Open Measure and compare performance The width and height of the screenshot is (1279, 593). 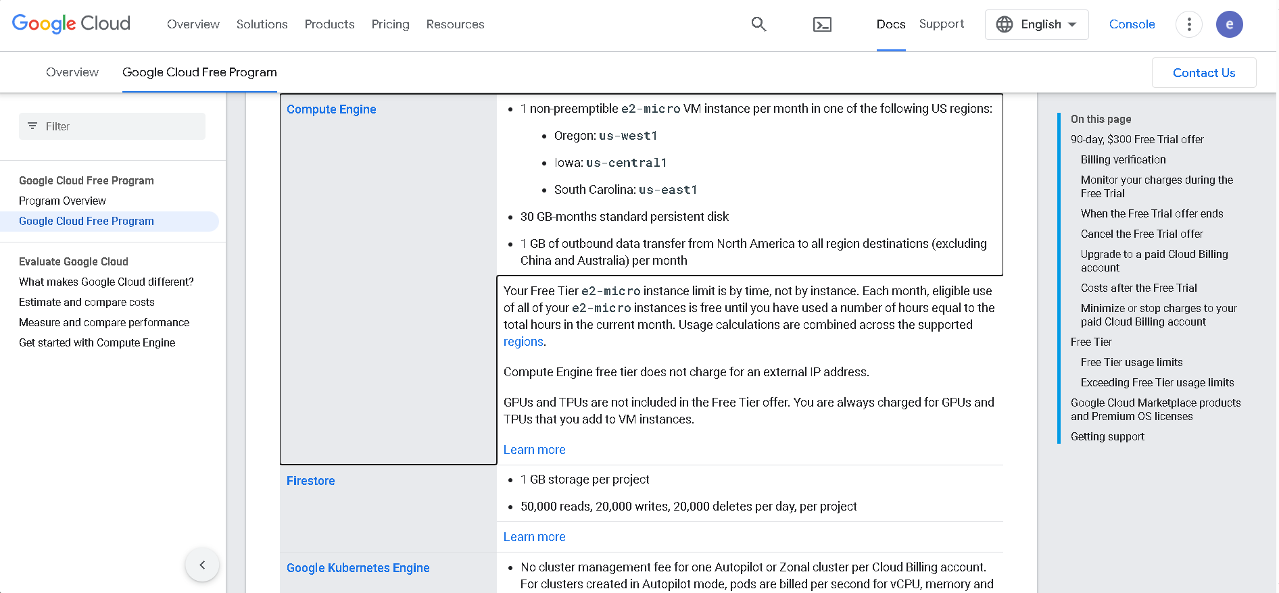tap(104, 322)
